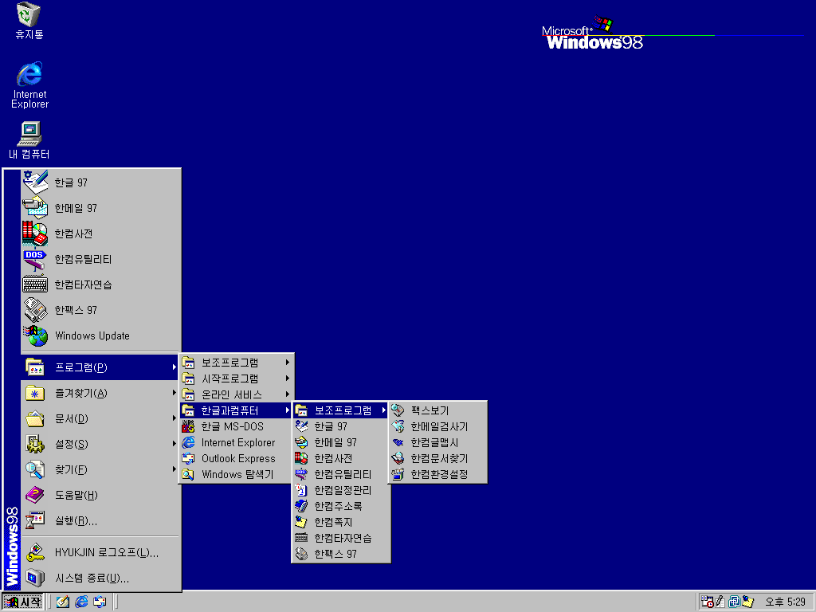Viewport: 816px width, 612px height.
Task: Launch 한메일 97 in the 한글과컴퓨터 submenu
Action: tap(341, 442)
